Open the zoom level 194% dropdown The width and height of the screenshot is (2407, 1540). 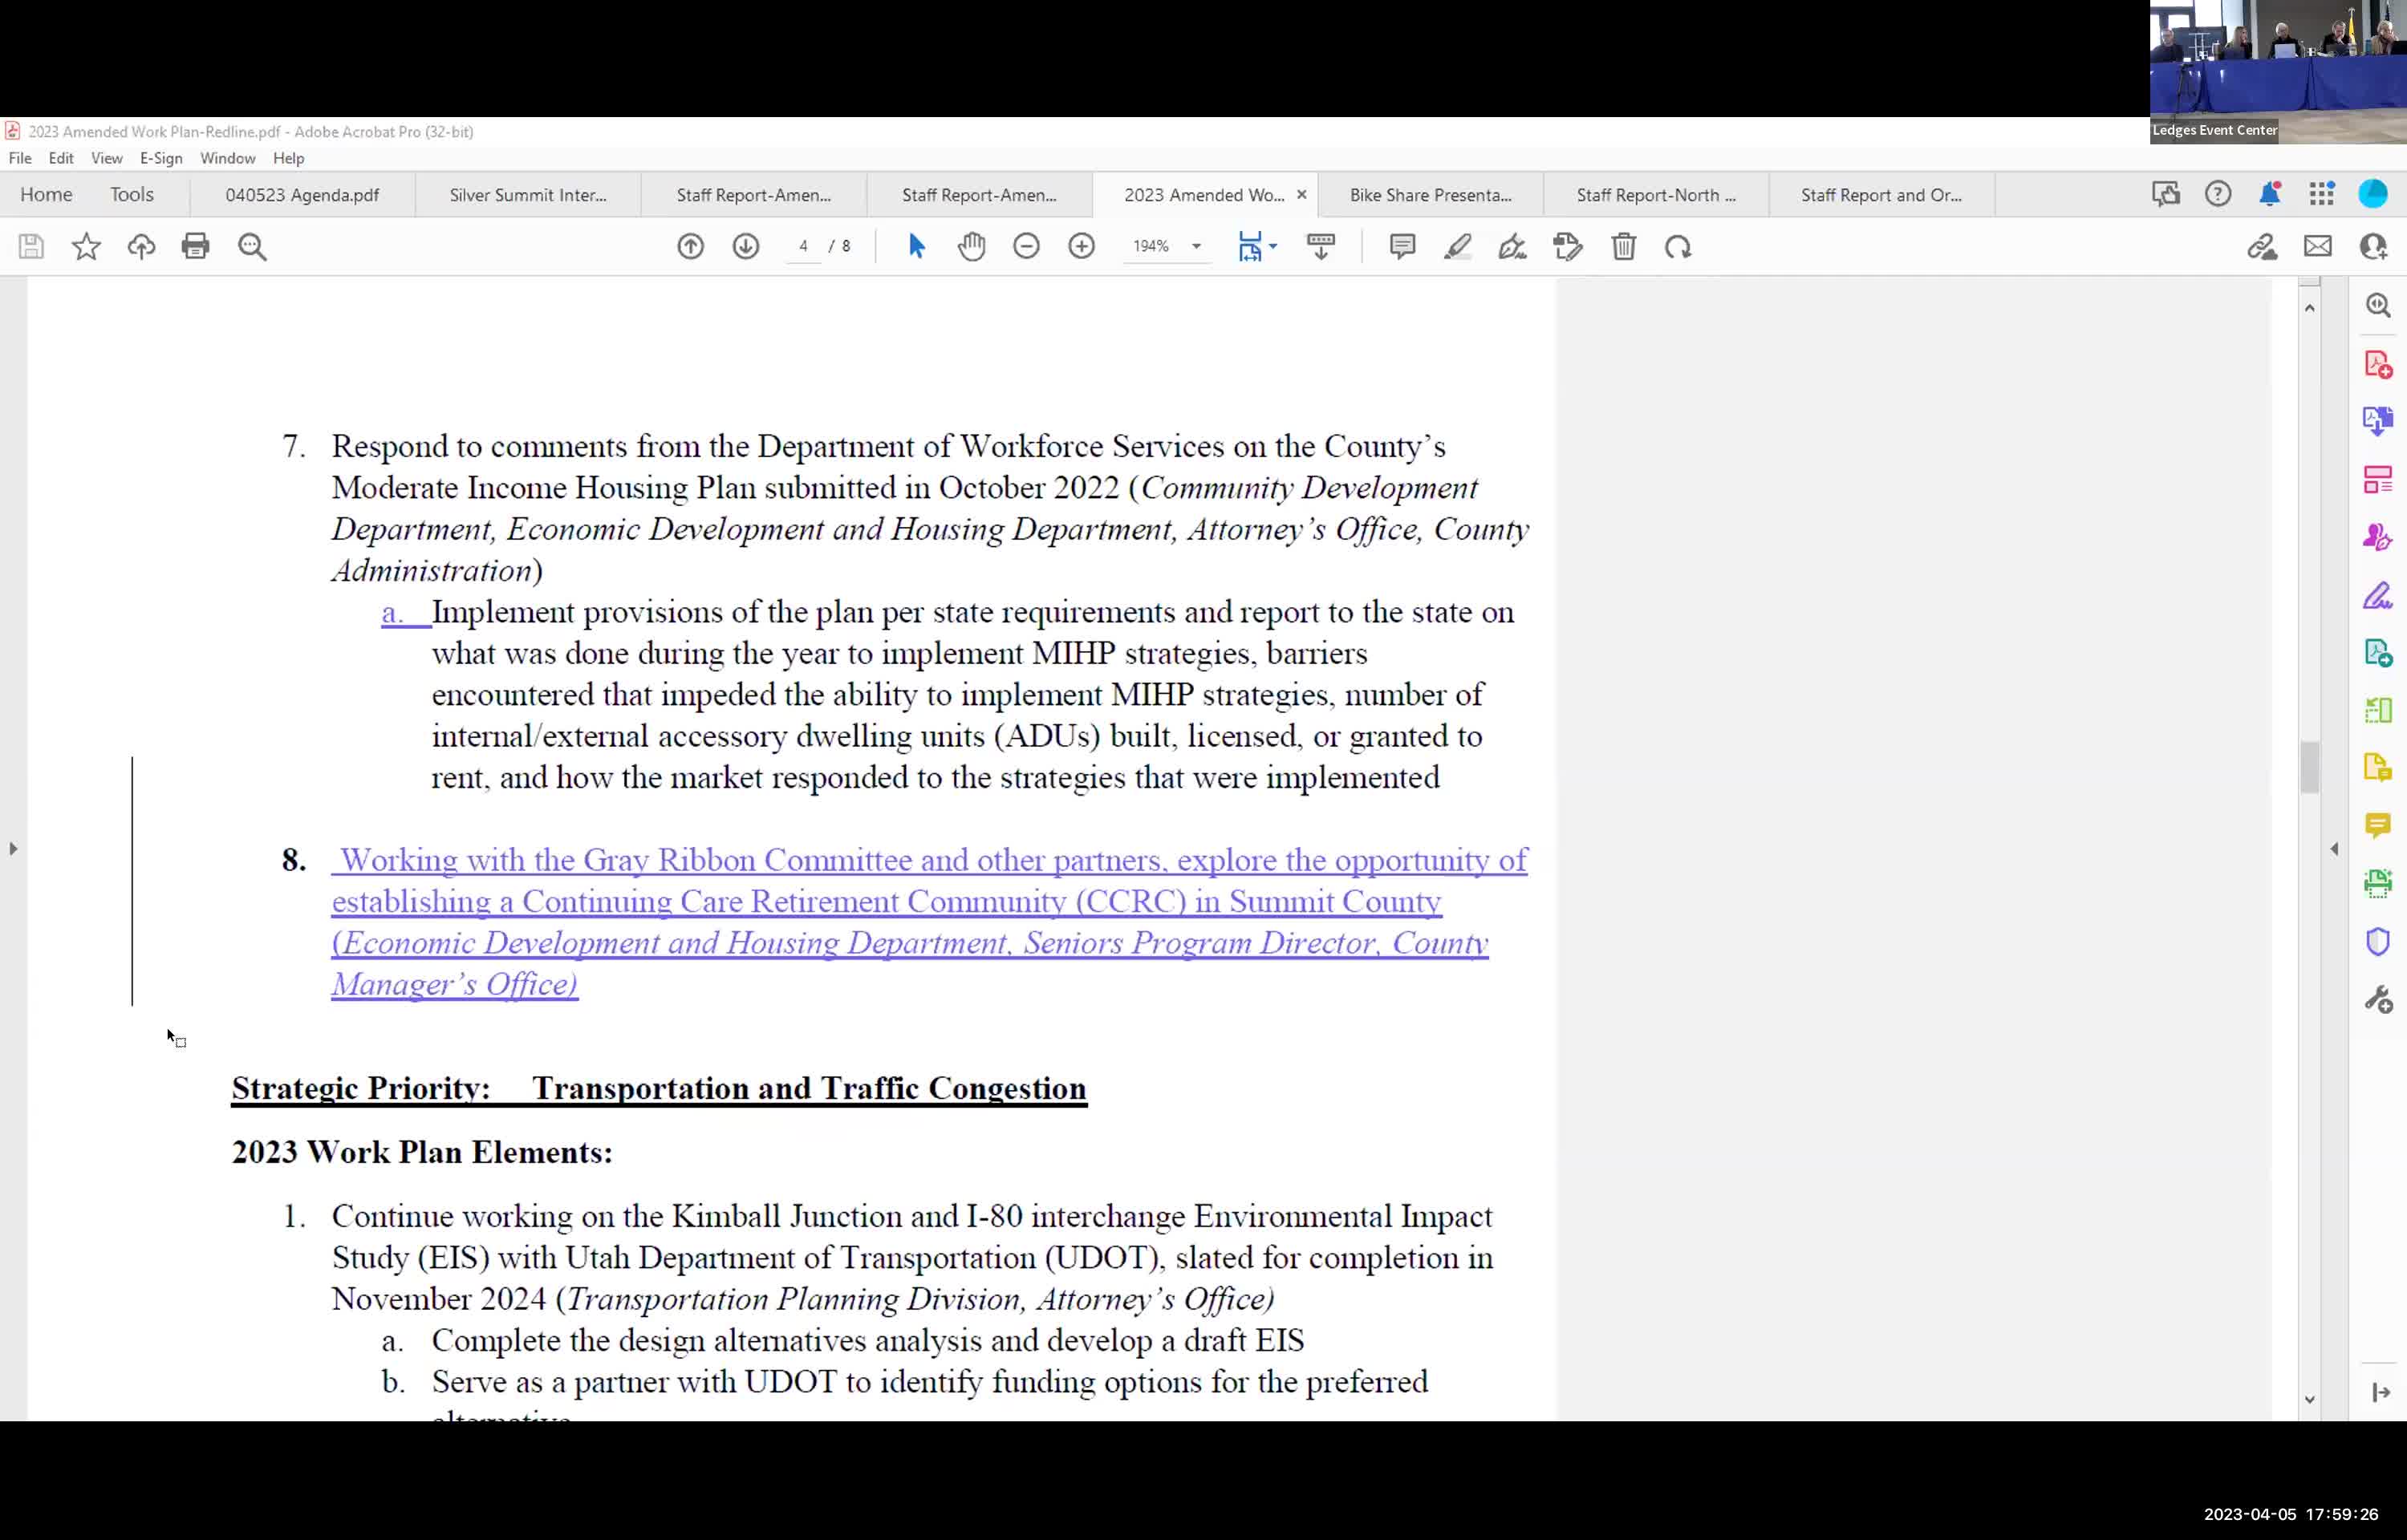[x=1196, y=246]
